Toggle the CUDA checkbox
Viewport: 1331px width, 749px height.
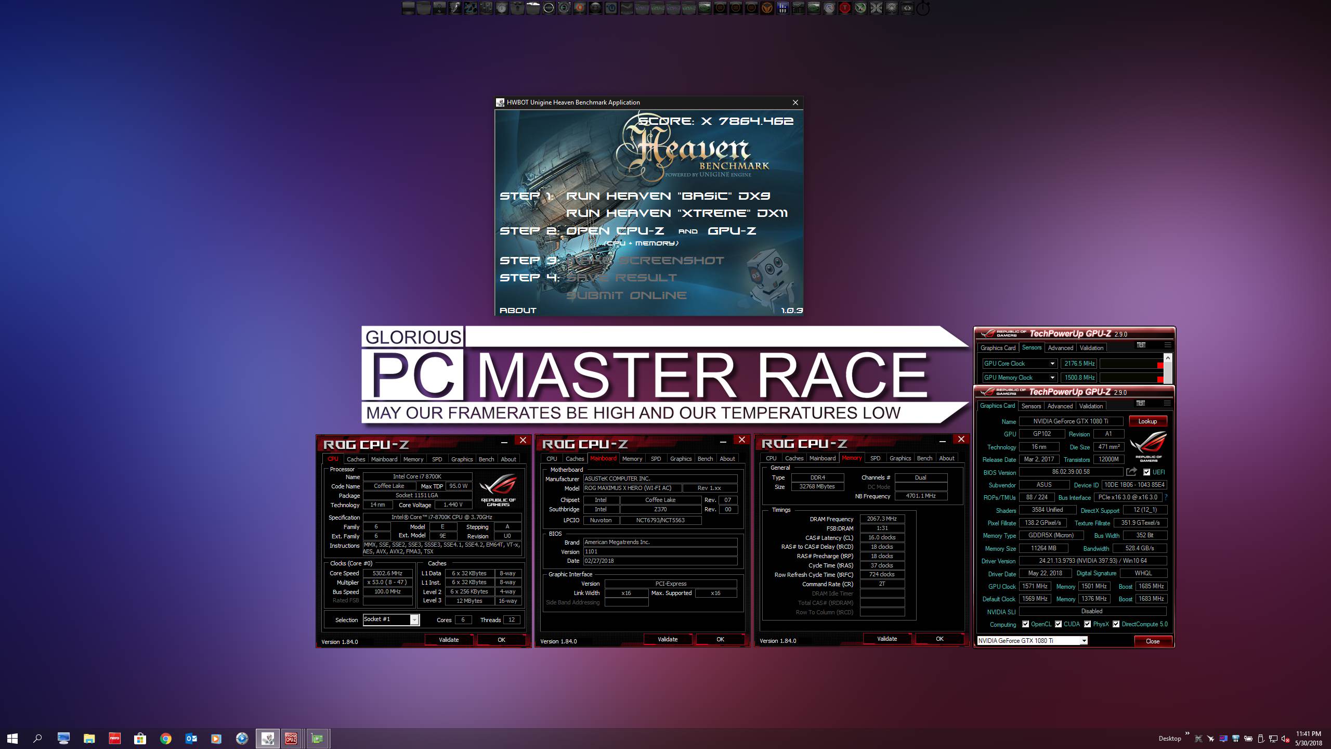[1058, 624]
